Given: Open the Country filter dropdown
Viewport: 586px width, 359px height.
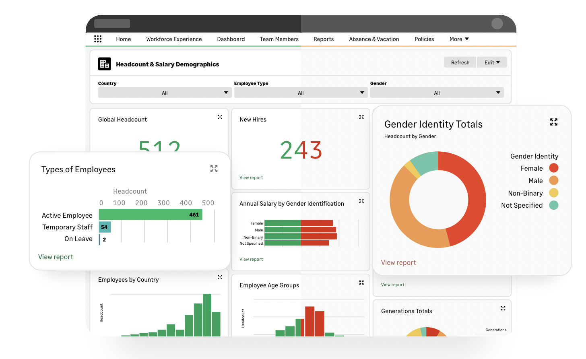Looking at the screenshot, I should [165, 93].
